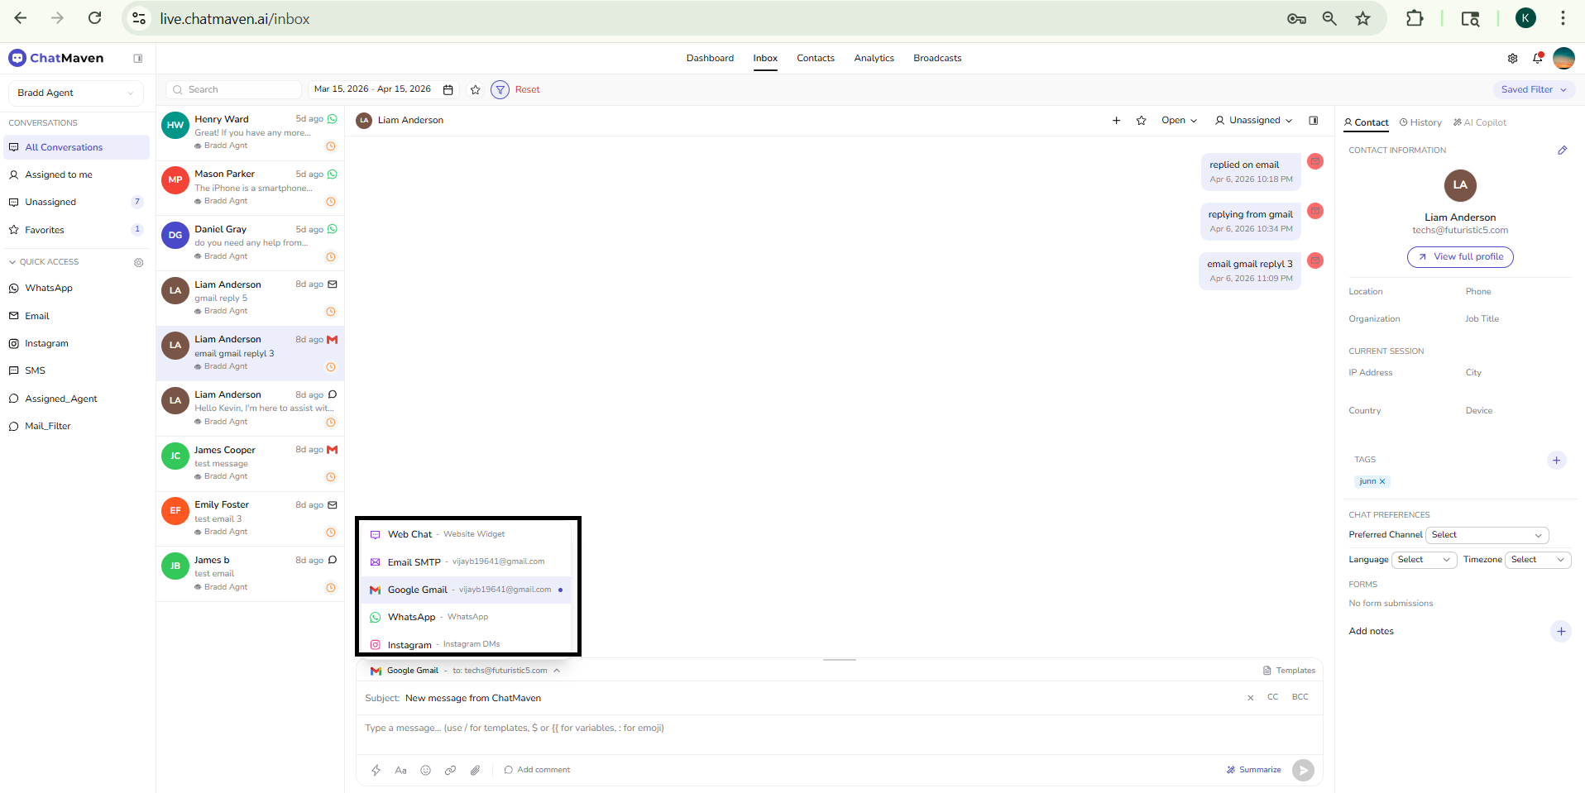1585x793 pixels.
Task: Click the Reset filter link
Action: coord(527,89)
